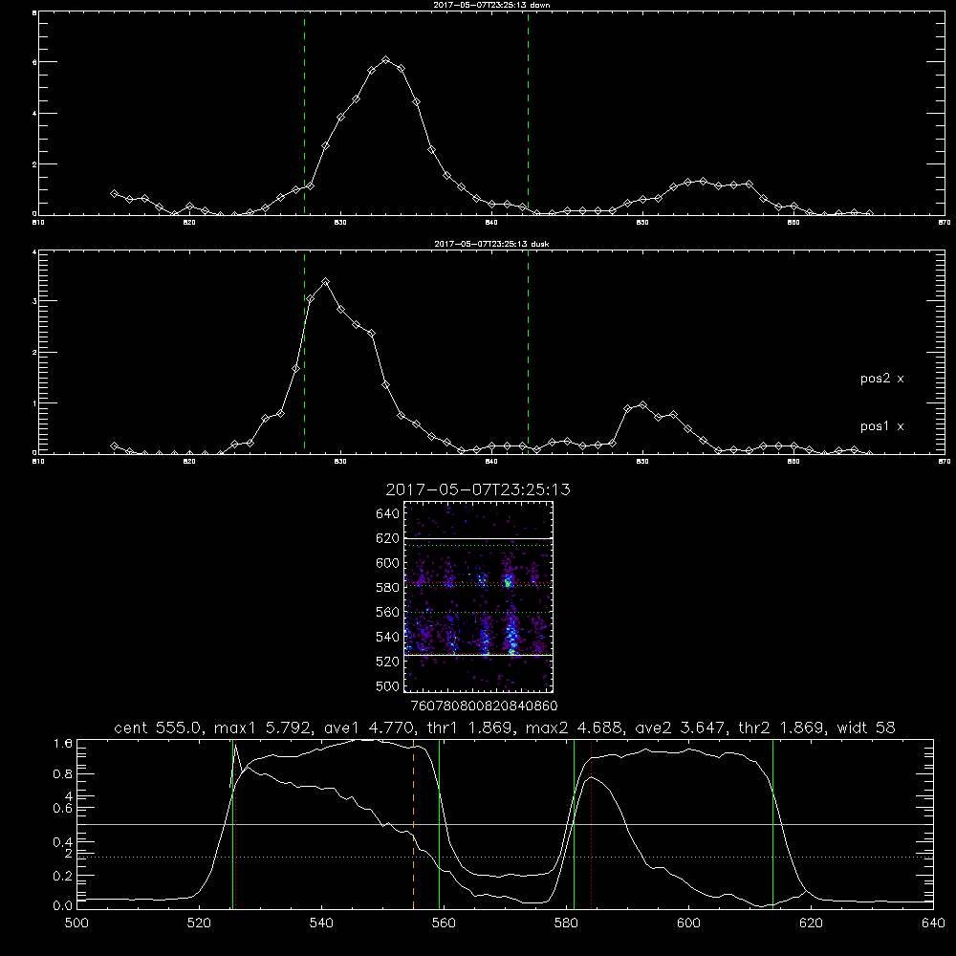956x956 pixels.
Task: Click the 'cent 555.0' statistics header line
Action: click(x=504, y=728)
